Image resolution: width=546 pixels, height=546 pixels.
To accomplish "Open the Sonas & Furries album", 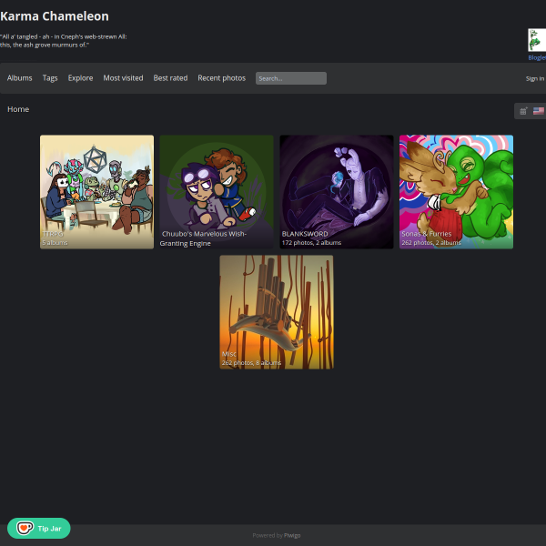I will click(456, 192).
